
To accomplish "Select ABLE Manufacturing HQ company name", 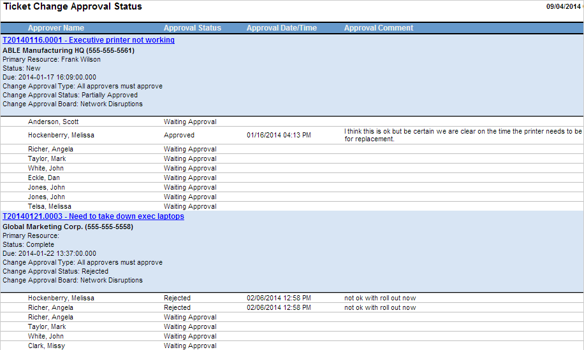I will tap(68, 50).
